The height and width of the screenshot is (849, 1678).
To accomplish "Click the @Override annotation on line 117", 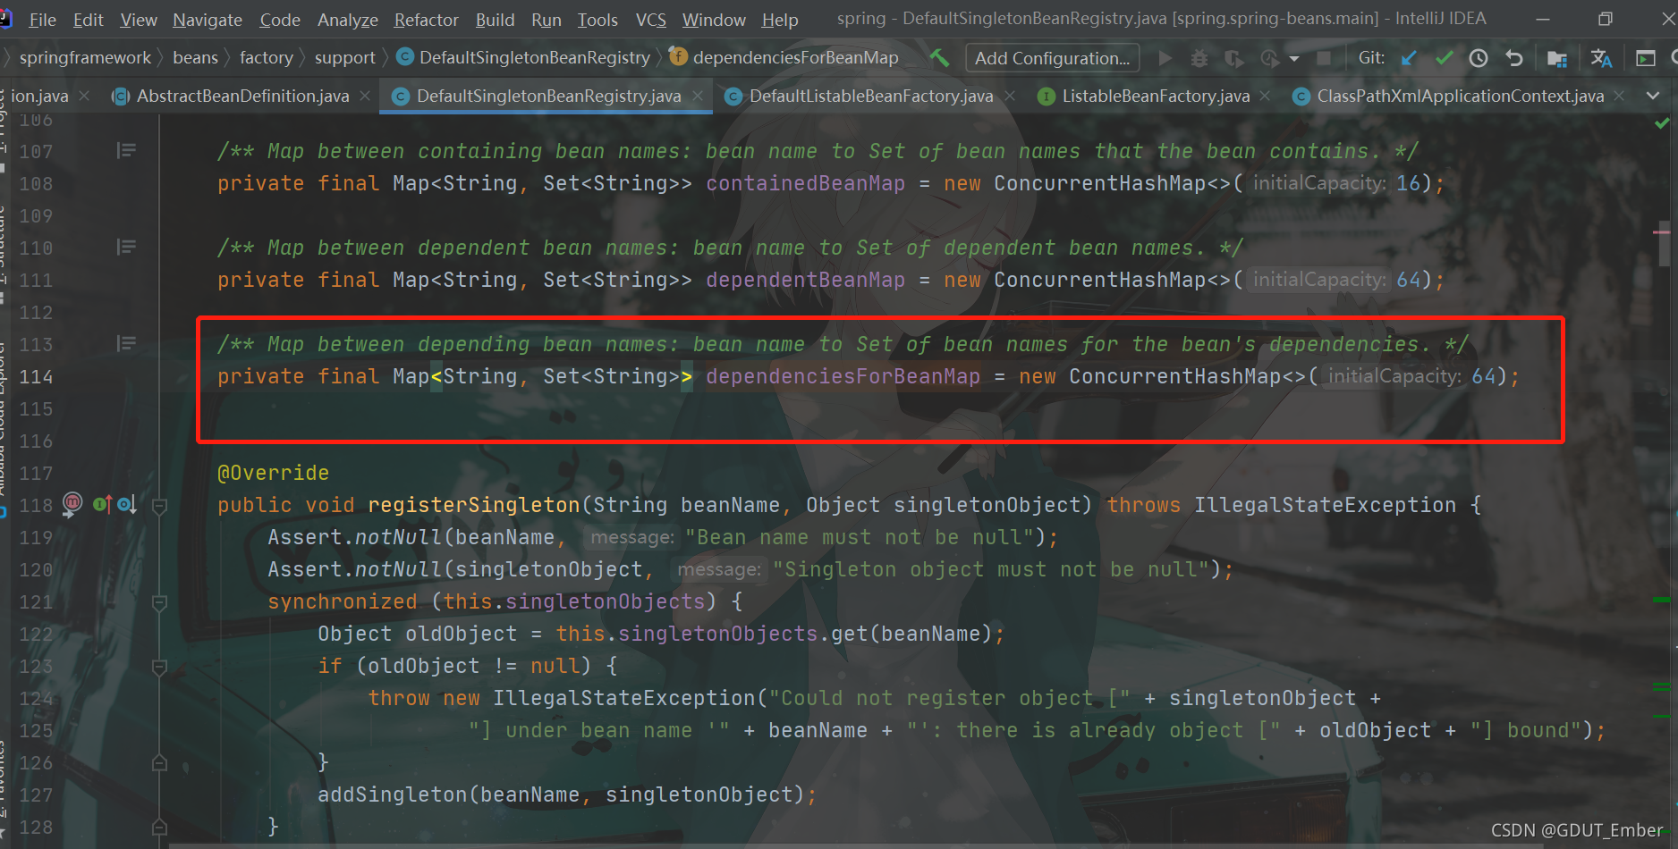I will coord(273,473).
